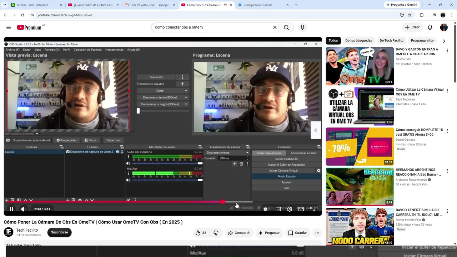The height and width of the screenshot is (257, 457).
Task: View site information for youtube.com
Action: 32,15
